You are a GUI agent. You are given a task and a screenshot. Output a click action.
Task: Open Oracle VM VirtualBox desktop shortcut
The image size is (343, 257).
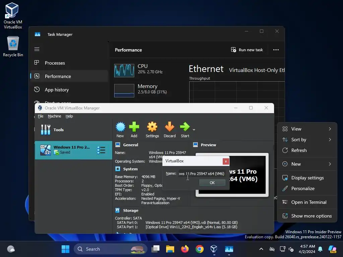pyautogui.click(x=13, y=16)
